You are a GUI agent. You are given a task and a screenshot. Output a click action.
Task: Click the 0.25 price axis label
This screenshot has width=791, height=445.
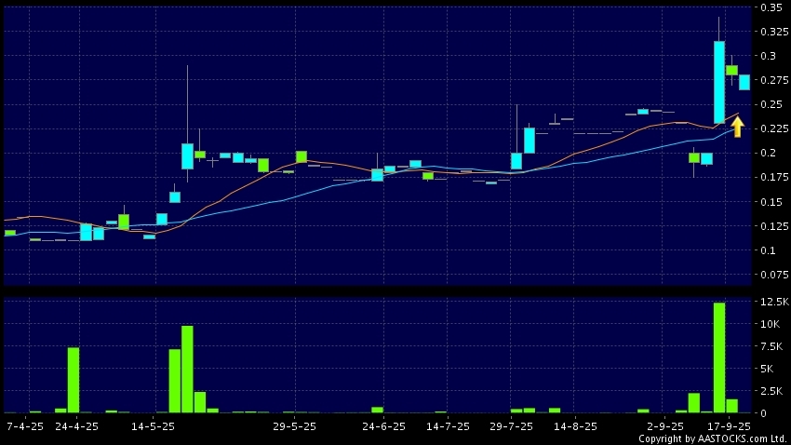(771, 104)
